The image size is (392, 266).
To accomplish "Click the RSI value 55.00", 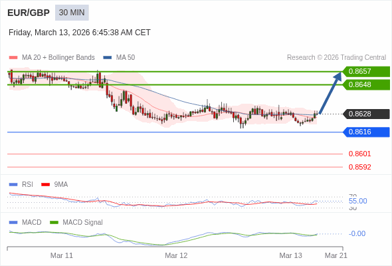I will pos(357,201).
